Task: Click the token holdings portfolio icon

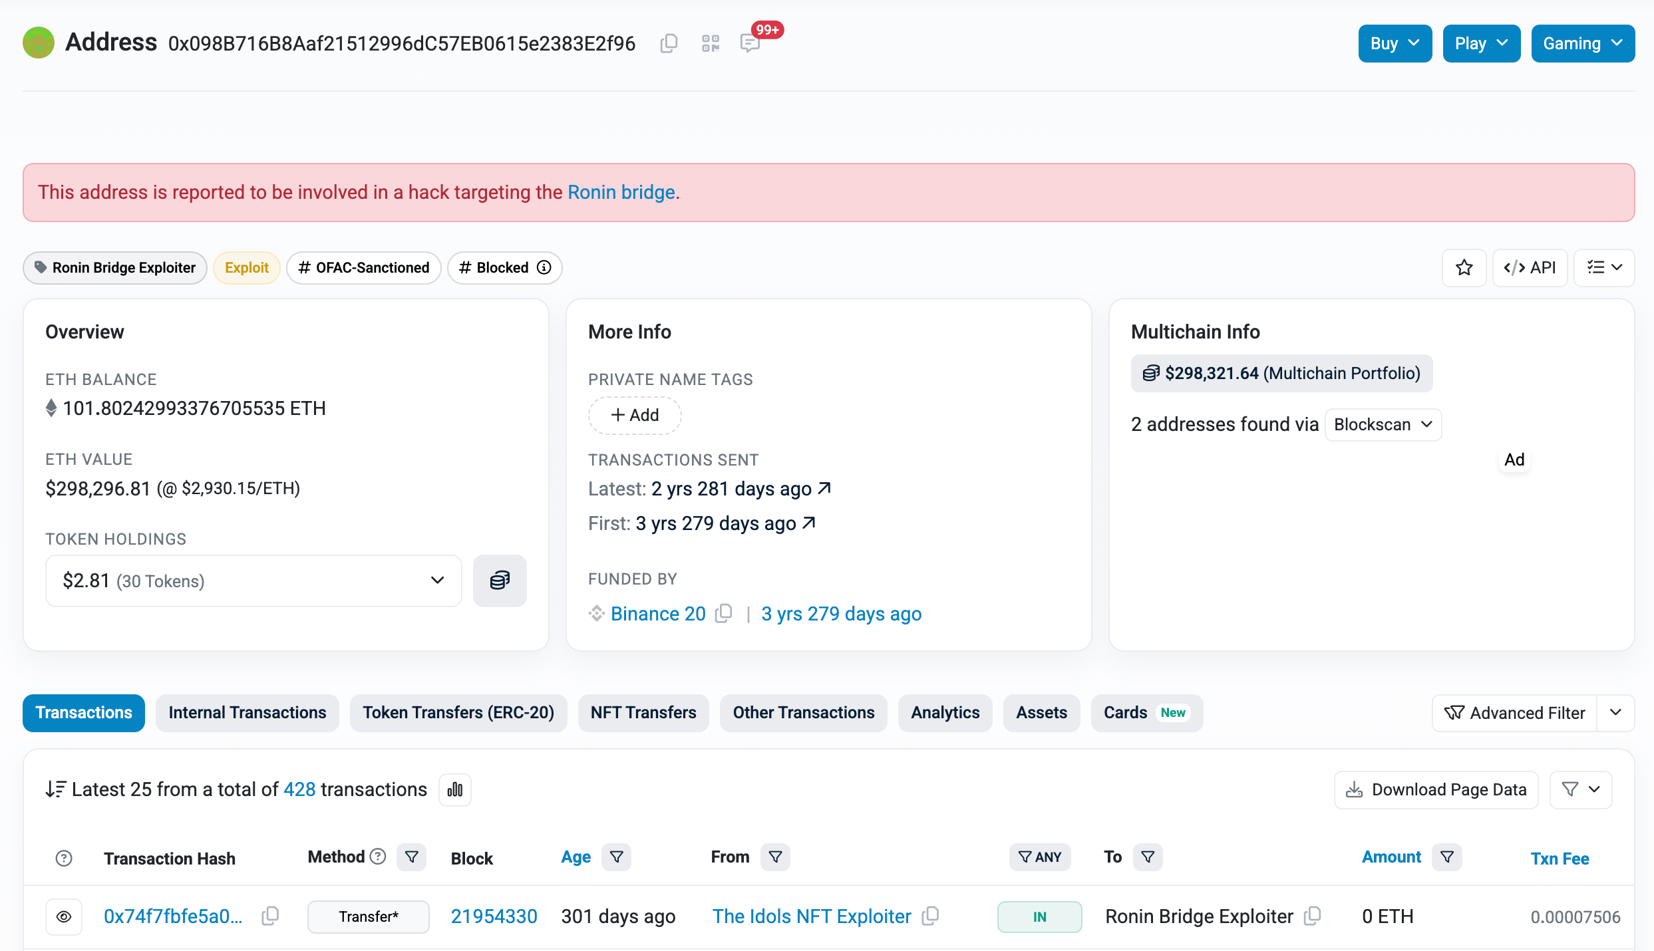Action: [500, 581]
